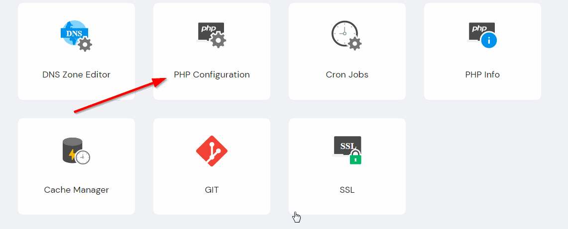Viewport: 568px width, 229px height.
Task: Open the PHP Info icon with blue badge
Action: click(482, 35)
